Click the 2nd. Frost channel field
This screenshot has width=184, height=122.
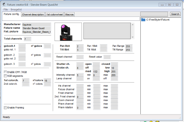coord(80,97)
